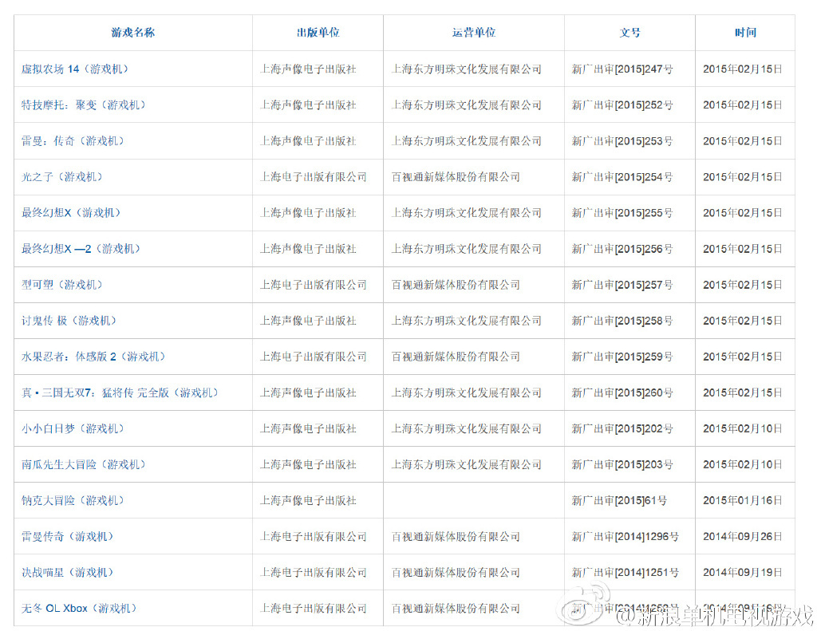Select document number 新广出审[2015]203号
This screenshot has height=631, width=817.
click(x=622, y=464)
